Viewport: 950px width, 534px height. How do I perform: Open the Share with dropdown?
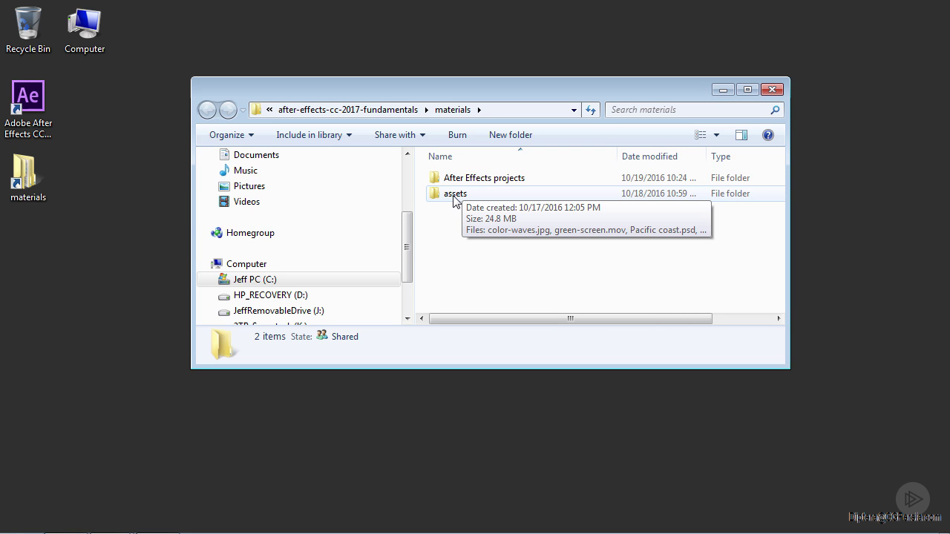(x=400, y=135)
